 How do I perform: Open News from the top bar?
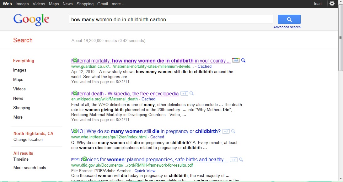click(x=67, y=4)
